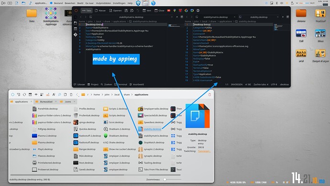Go to 'home' in the file manager breadcrumb
330x186 pixels.
[x=97, y=94]
